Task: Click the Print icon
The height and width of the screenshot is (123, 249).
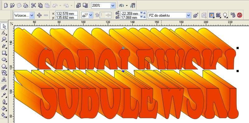Action: tap(26, 6)
